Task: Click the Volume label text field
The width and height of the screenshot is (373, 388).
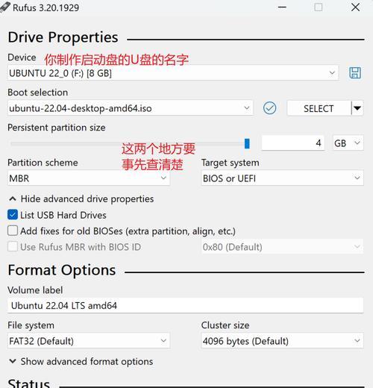Action: (186, 305)
